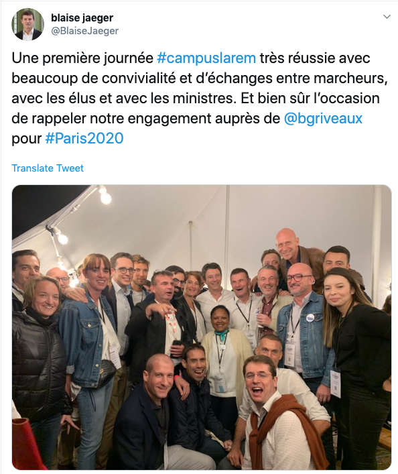The width and height of the screenshot is (398, 474).
Task: Open the blaise jaeger display name
Action: pos(82,18)
